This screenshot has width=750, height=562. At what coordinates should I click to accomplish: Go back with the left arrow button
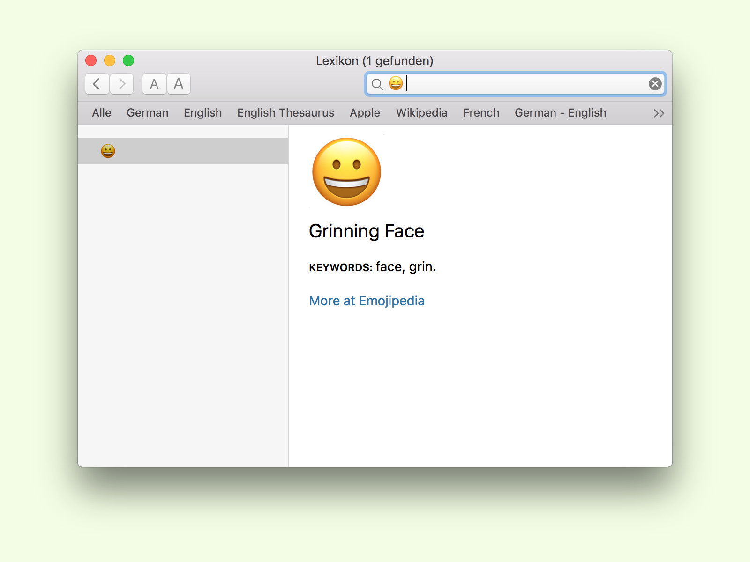97,84
